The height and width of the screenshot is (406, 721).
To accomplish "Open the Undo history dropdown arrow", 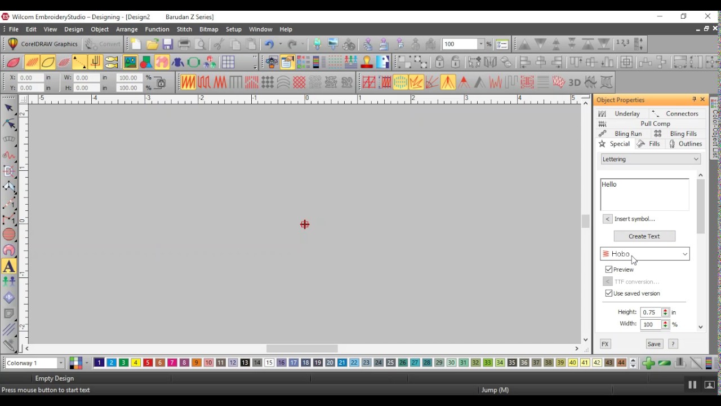I will tap(280, 44).
